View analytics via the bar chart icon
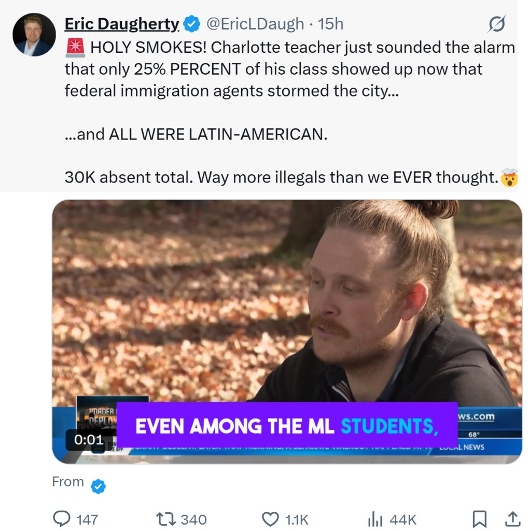Viewport: 530px width, 531px height. (x=375, y=519)
